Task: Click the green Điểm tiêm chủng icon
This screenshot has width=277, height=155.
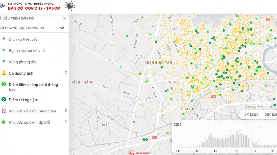Action: (3, 85)
